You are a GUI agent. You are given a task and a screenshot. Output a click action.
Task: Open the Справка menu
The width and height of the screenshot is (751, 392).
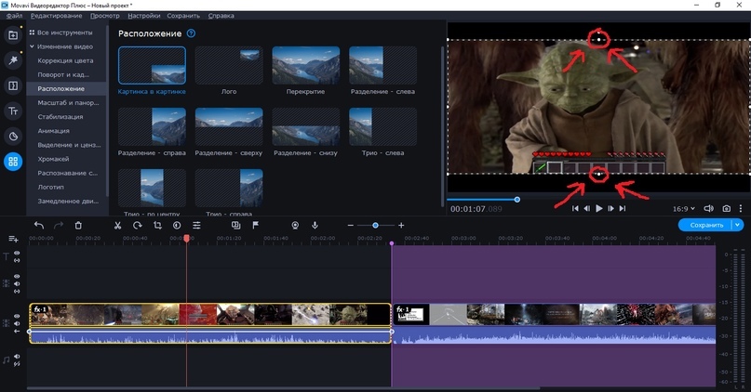[221, 16]
